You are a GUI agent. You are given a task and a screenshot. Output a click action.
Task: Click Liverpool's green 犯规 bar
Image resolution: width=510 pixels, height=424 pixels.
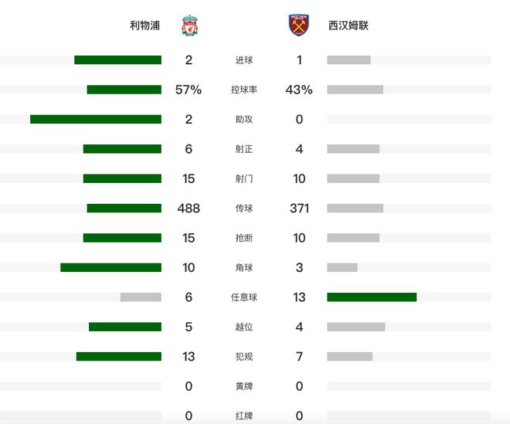click(x=118, y=356)
